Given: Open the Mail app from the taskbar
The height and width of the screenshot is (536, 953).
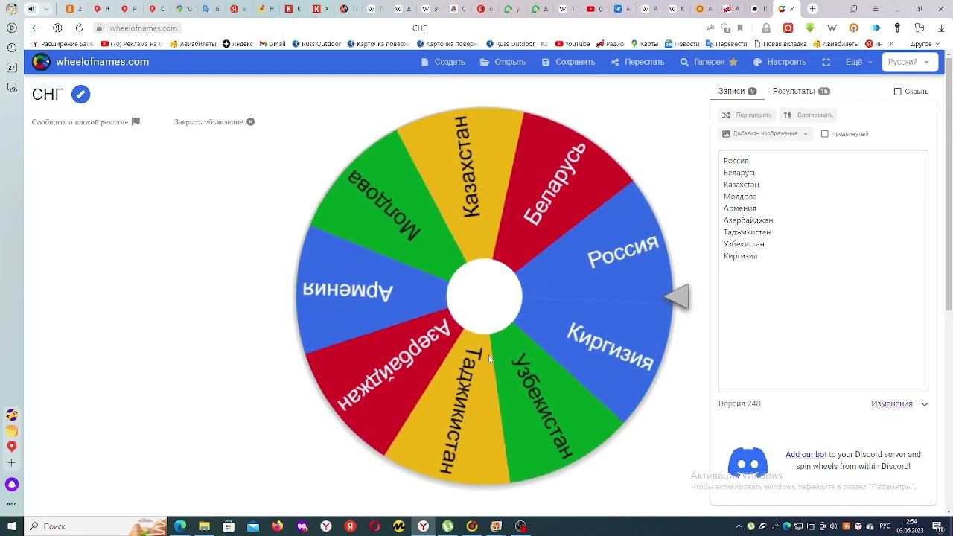Looking at the screenshot, I should tap(253, 526).
